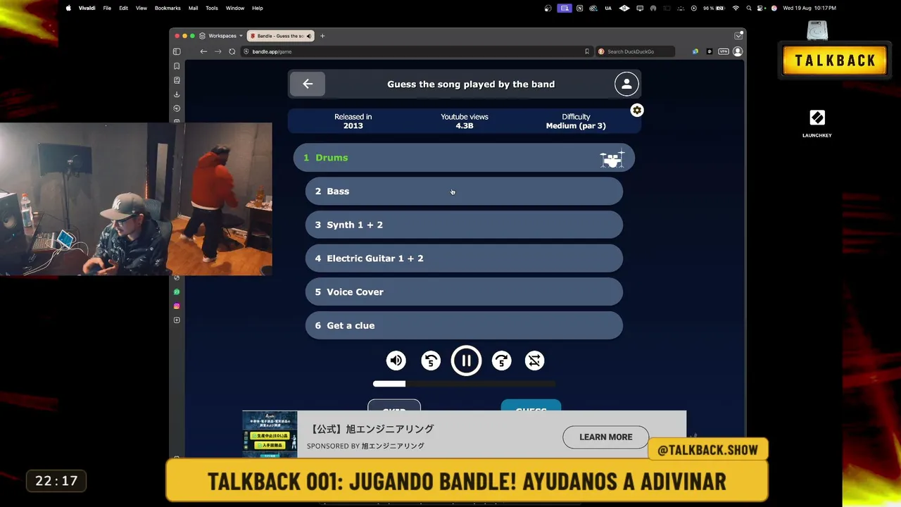The height and width of the screenshot is (507, 901).
Task: Navigate forward in browser history
Action: (218, 51)
